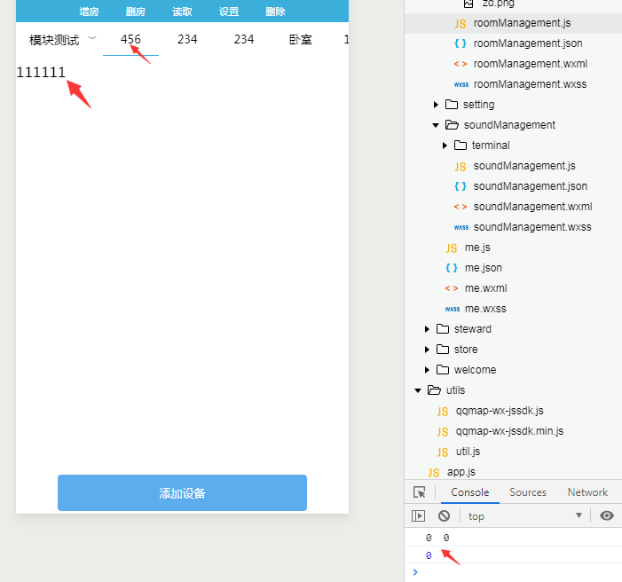The image size is (622, 582).
Task: Click the console prompt input line
Action: [517, 572]
